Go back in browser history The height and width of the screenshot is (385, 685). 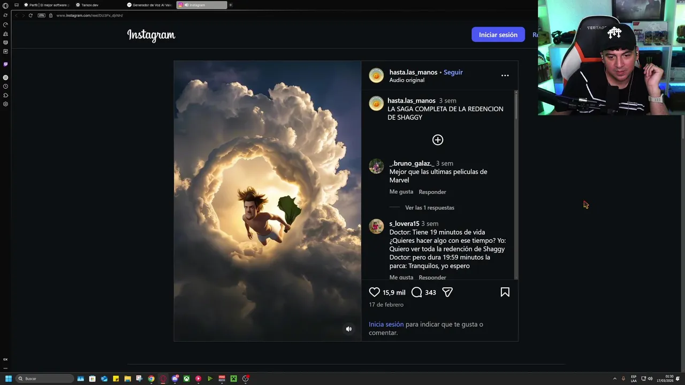point(16,16)
